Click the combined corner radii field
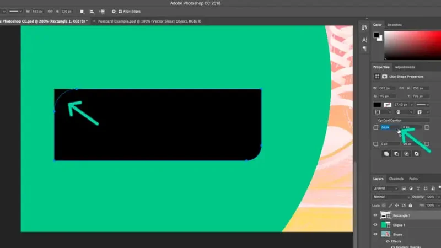Viewport: 441px width, 248px height. pos(403,120)
